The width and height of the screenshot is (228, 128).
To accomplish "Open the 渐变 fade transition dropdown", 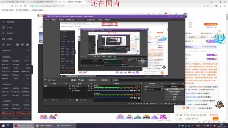I will tap(152, 86).
